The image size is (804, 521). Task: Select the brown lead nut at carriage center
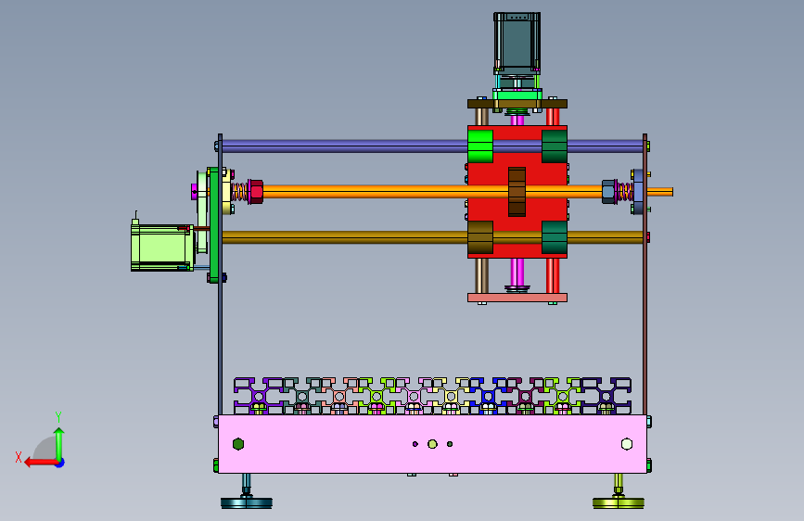click(517, 192)
